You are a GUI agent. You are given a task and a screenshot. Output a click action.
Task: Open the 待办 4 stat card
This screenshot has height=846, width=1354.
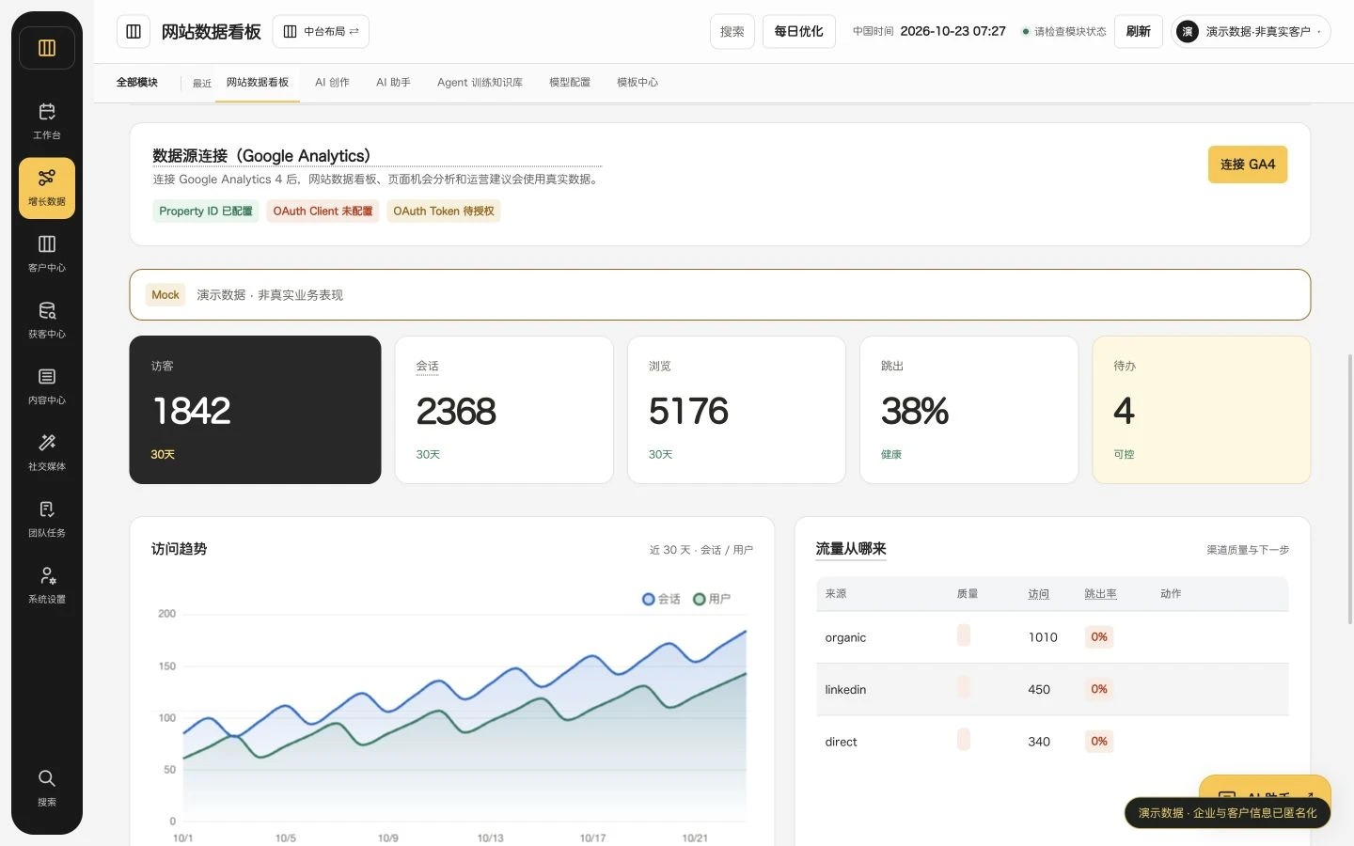[1201, 410]
